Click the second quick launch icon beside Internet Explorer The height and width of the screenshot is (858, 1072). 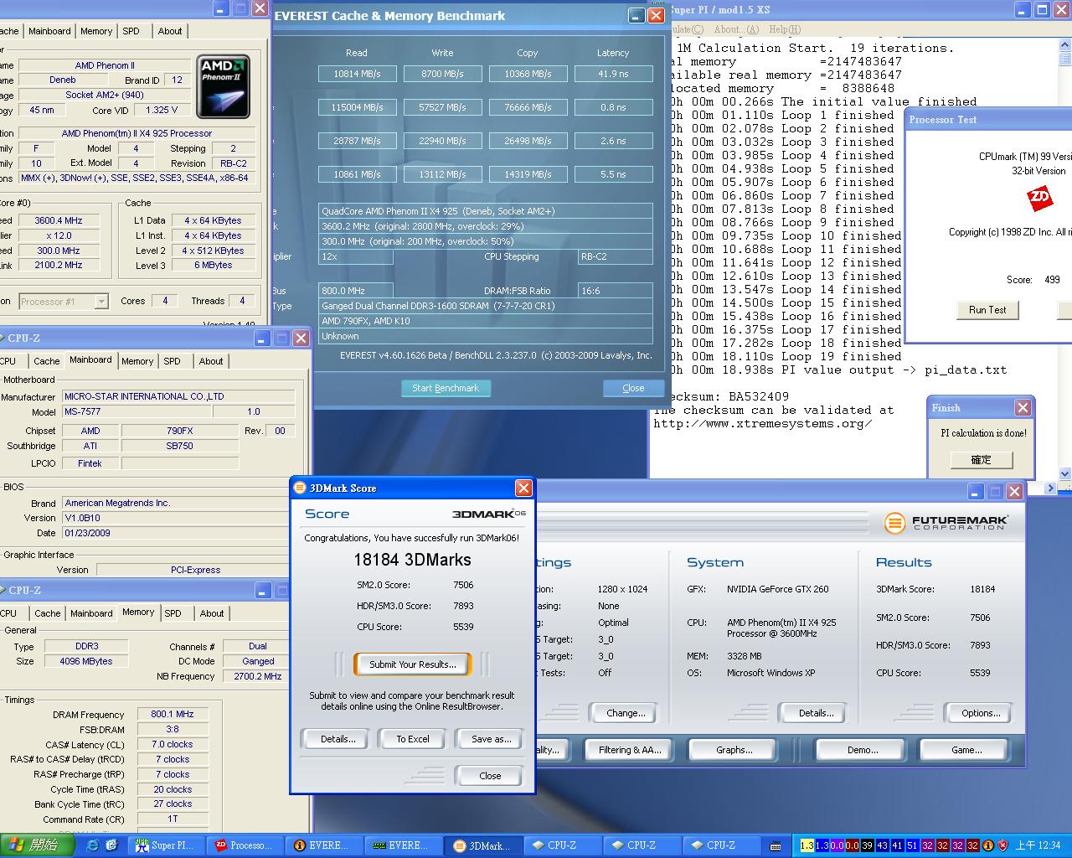[111, 845]
